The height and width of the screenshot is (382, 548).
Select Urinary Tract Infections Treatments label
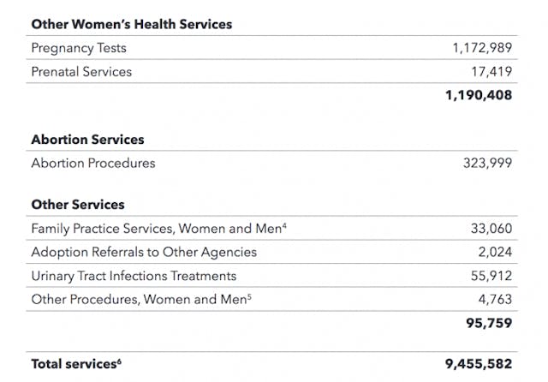click(134, 276)
